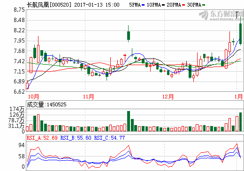Click the 10PMA legend label
This screenshot has height=171, width=244.
[x=154, y=5]
